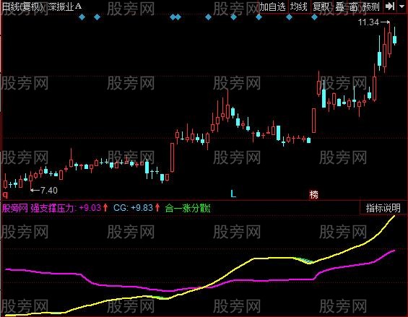This screenshot has height=317, width=408.
Task: Click the green 合一涨分散 indicator label
Action: [188, 208]
